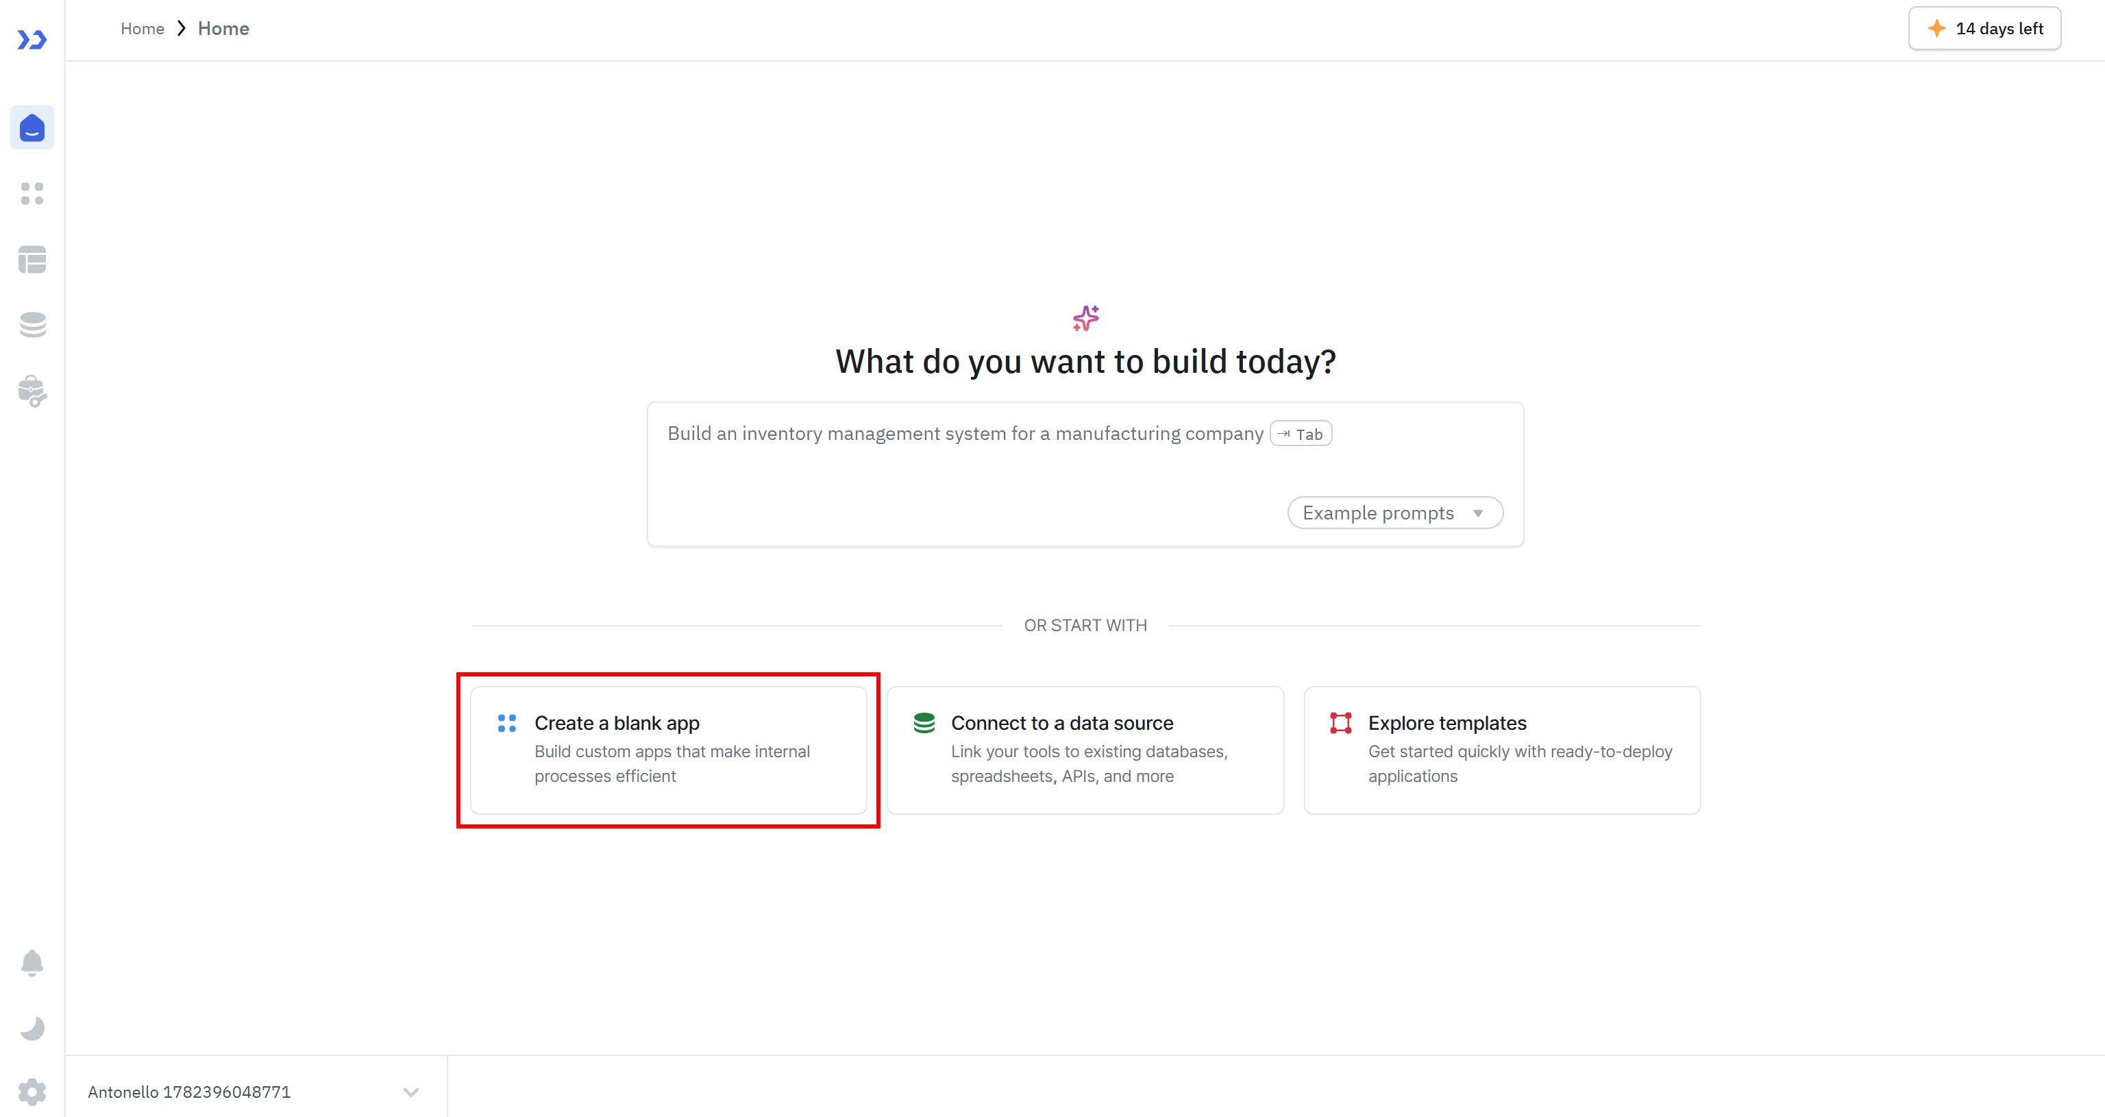2105x1117 pixels.
Task: Click the 14 days left button
Action: coord(1984,29)
